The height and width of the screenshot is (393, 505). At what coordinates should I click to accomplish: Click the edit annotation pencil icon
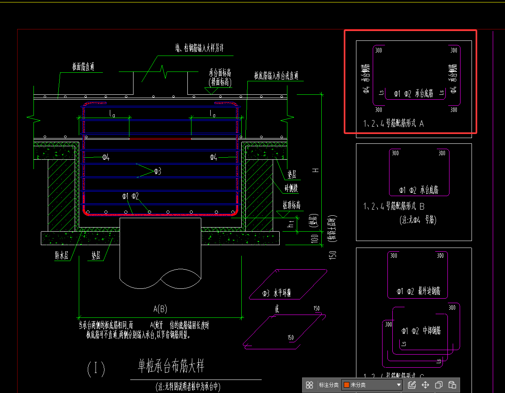412,385
